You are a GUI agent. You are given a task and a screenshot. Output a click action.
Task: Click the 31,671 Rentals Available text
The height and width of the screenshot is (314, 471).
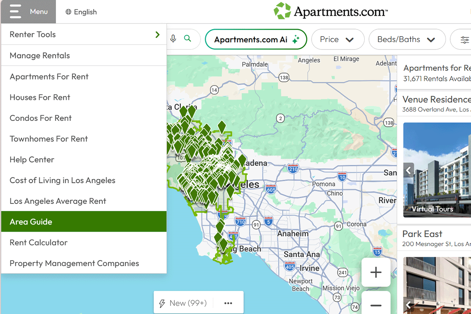[437, 79]
